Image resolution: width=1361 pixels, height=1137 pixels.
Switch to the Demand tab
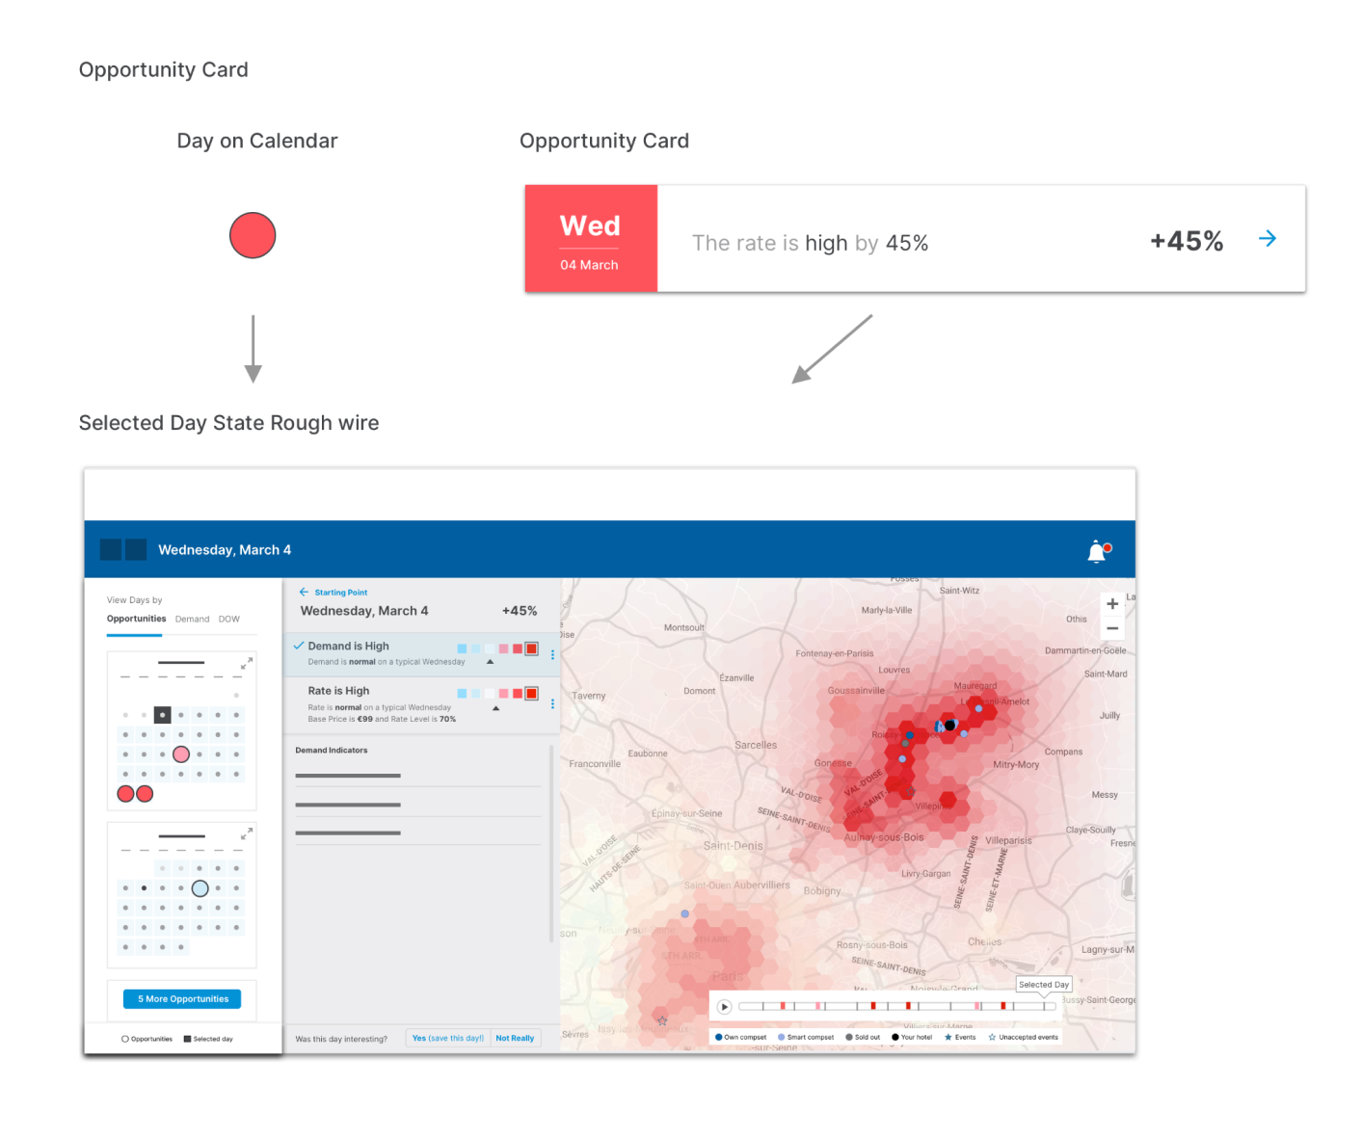192,620
